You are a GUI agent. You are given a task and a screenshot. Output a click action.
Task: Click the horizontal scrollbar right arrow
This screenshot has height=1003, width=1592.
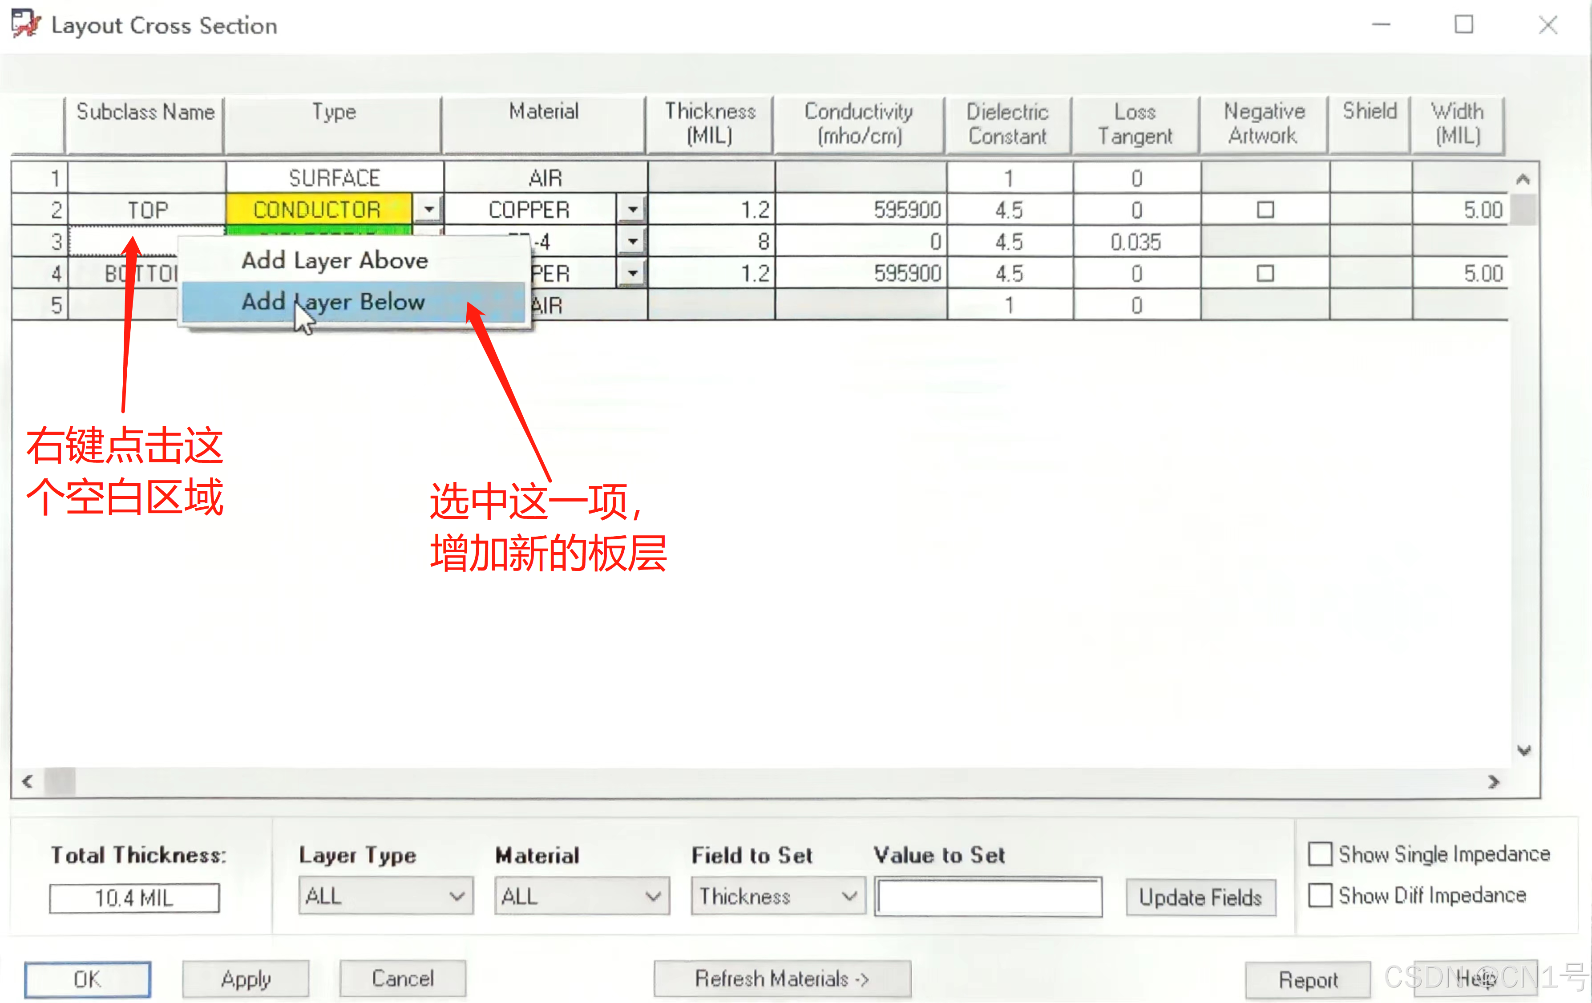[1493, 781]
